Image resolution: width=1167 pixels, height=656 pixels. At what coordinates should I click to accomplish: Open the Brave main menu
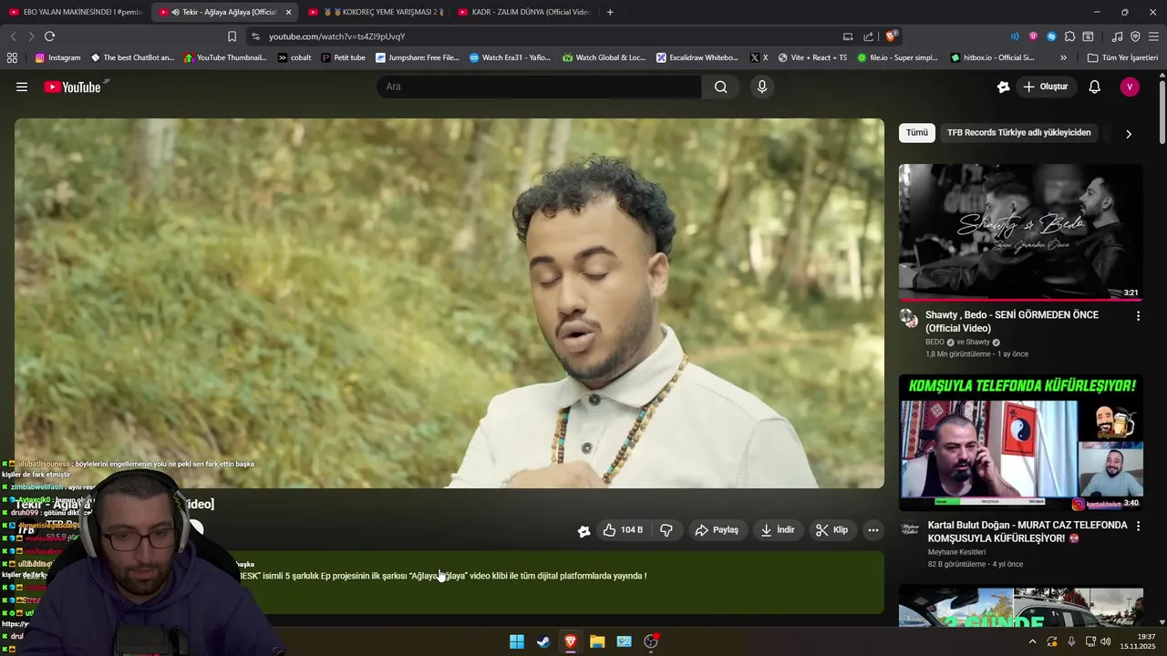[x=1153, y=36]
